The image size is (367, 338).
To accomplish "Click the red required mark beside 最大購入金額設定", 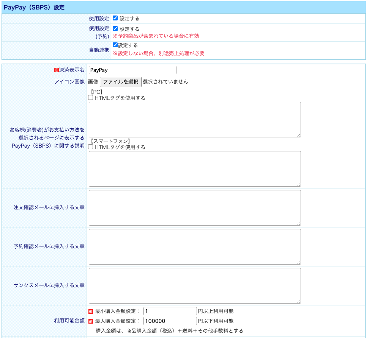I will point(91,321).
